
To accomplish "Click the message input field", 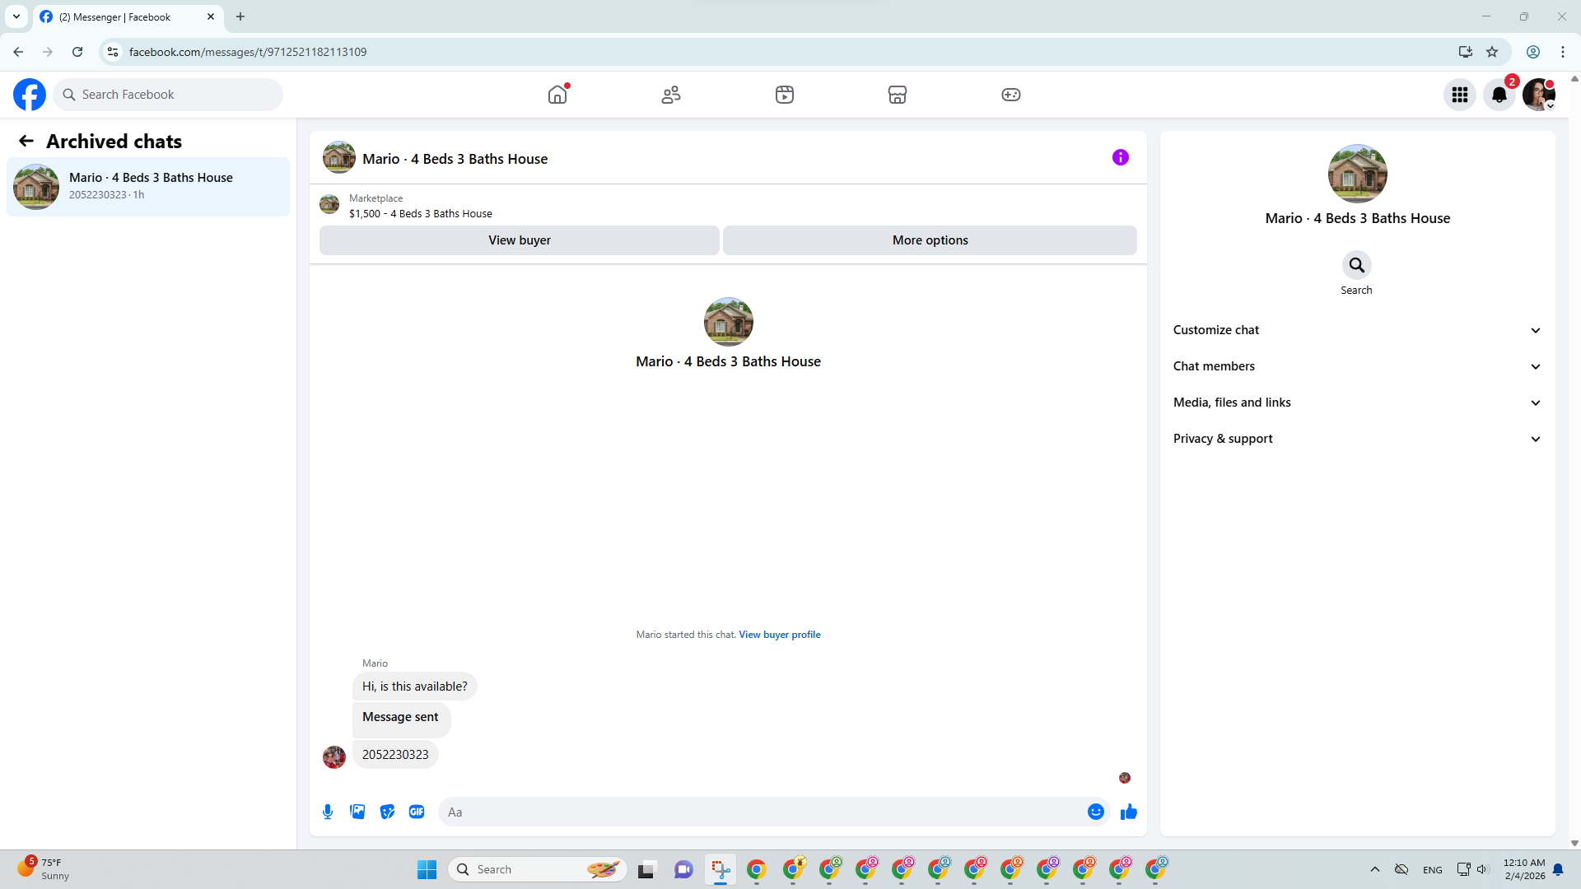I will tap(762, 812).
